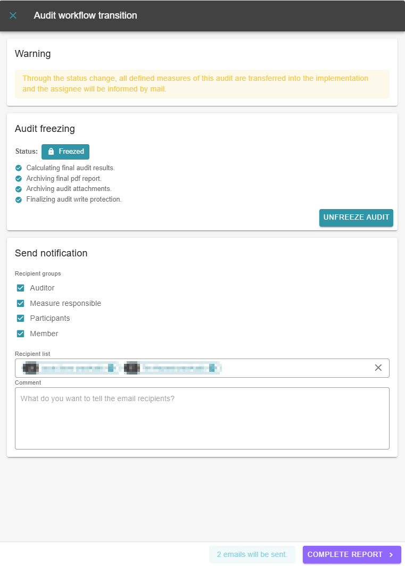Click checkmark icon beside Finalizing audit write protection
This screenshot has width=405, height=566.
tap(19, 199)
